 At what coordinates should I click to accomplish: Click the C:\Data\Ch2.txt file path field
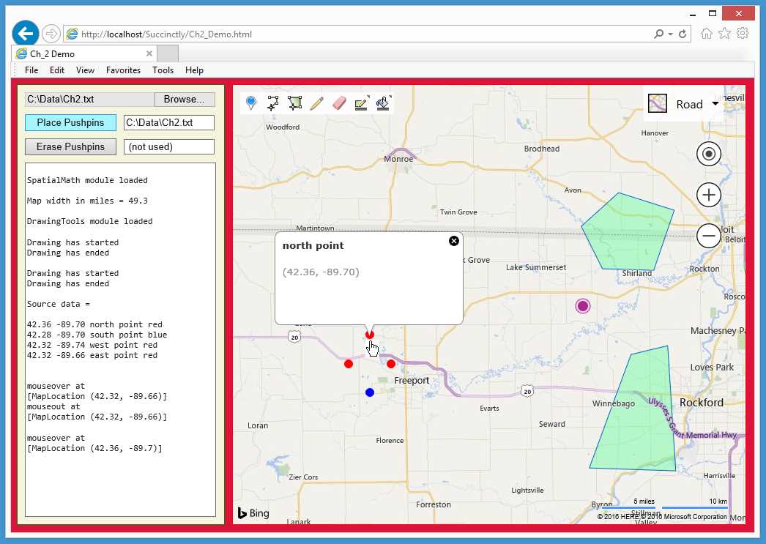pyautogui.click(x=89, y=99)
